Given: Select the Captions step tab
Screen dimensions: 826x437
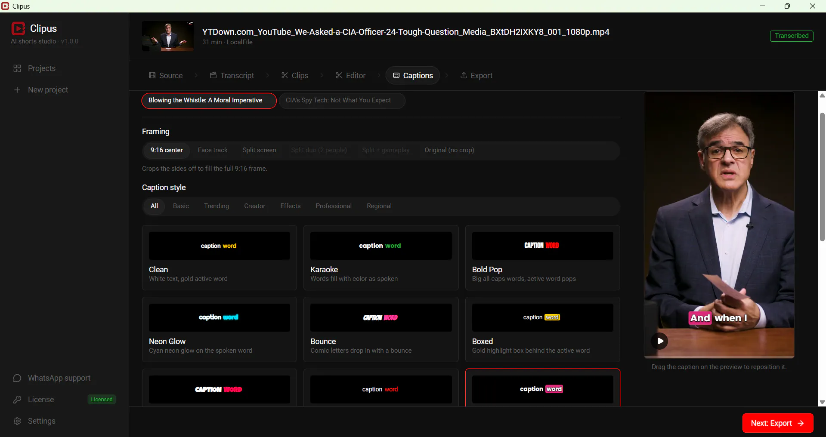Looking at the screenshot, I should pos(413,75).
